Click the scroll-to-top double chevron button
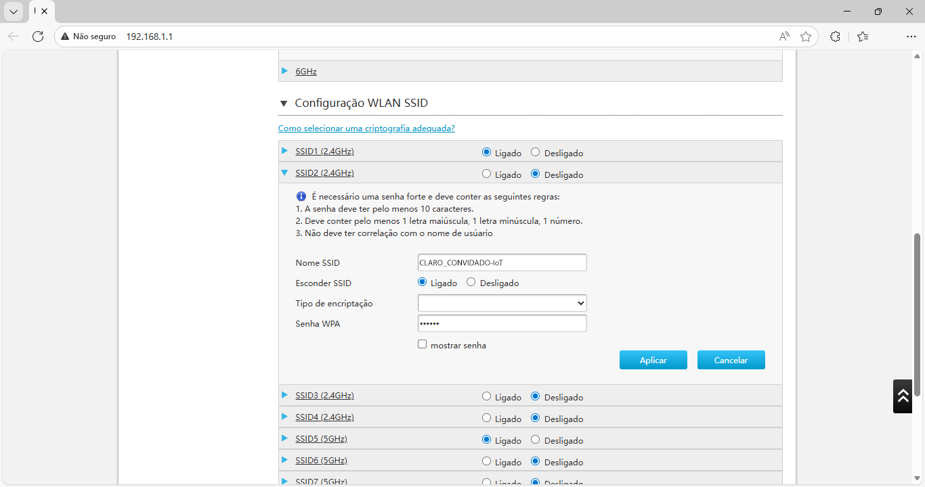This screenshot has width=925, height=487. point(903,396)
